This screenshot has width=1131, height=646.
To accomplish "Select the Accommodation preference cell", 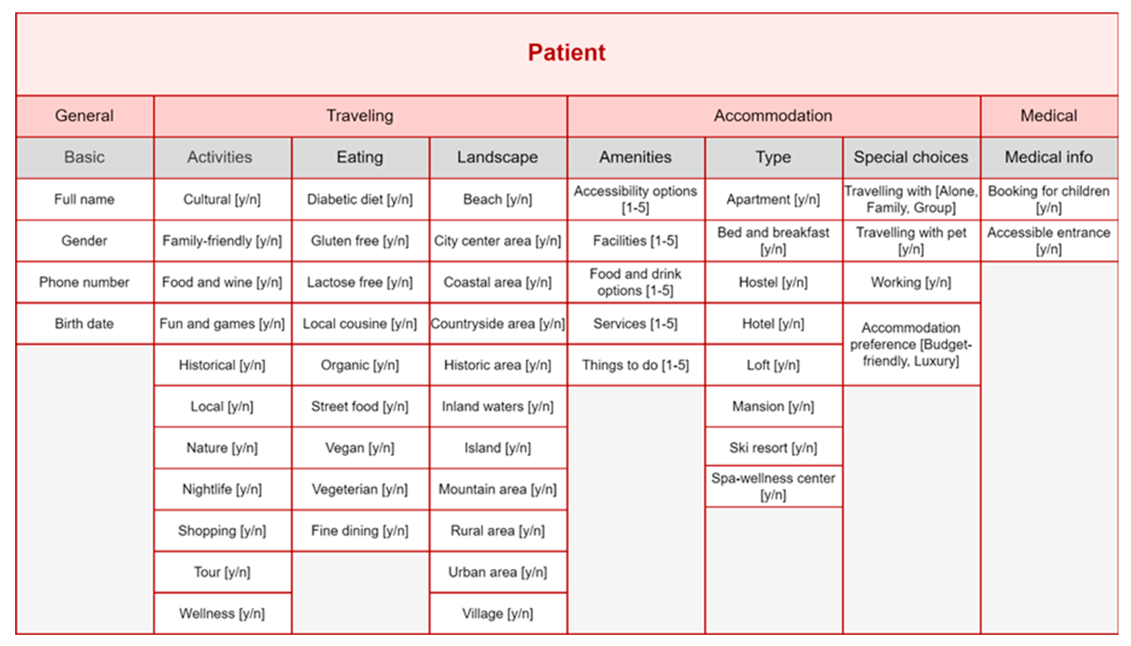I will click(911, 344).
